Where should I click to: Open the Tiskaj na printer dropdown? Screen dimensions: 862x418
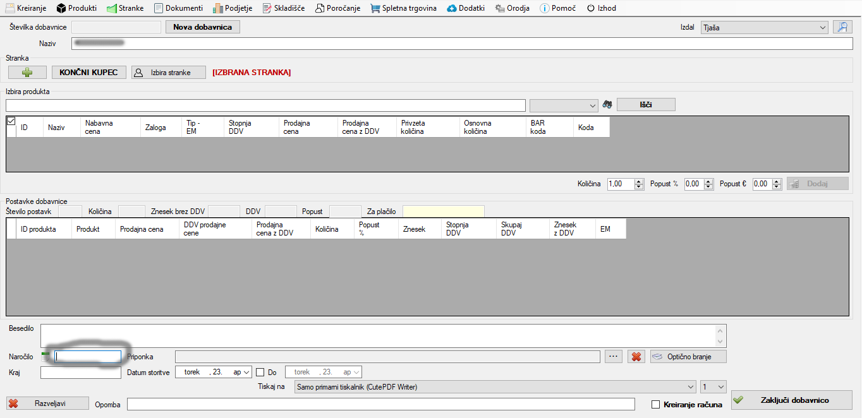[x=689, y=387]
